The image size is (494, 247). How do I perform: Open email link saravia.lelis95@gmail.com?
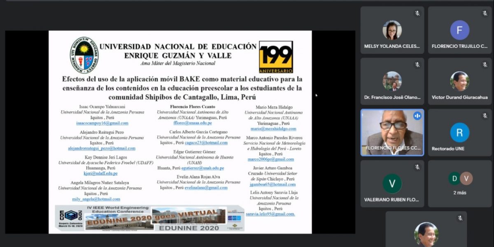pos(270,214)
